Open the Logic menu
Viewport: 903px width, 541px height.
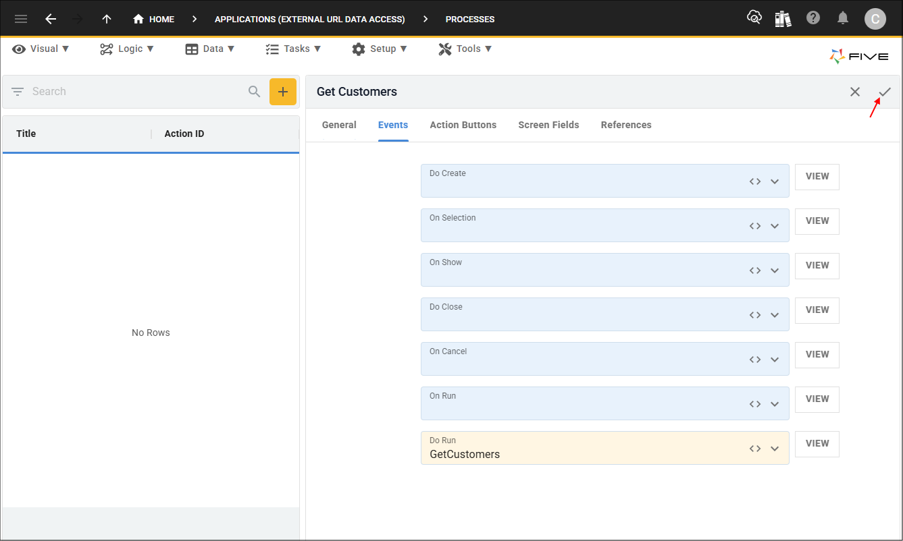click(x=127, y=49)
